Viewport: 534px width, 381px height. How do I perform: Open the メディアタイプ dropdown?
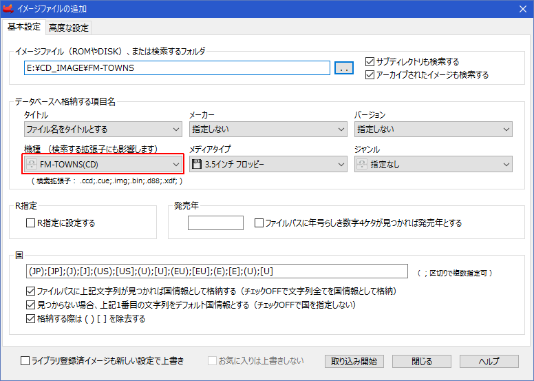(268, 164)
